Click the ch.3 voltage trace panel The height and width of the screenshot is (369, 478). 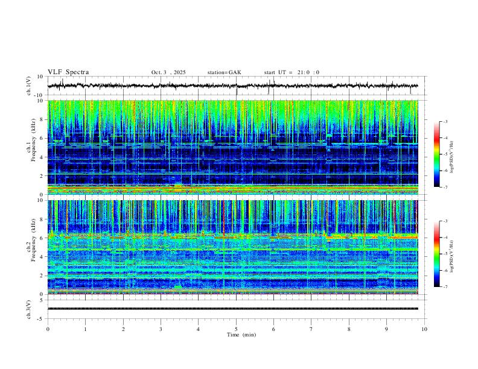tap(237, 309)
